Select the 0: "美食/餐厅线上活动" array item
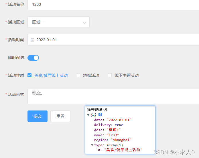Screen dimensions: 199x158 pos(120,150)
